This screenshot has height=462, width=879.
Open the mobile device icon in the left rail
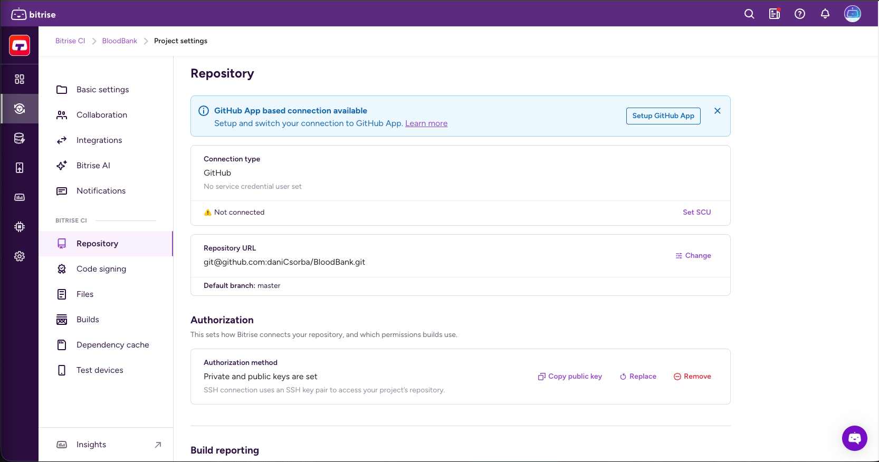pyautogui.click(x=20, y=168)
